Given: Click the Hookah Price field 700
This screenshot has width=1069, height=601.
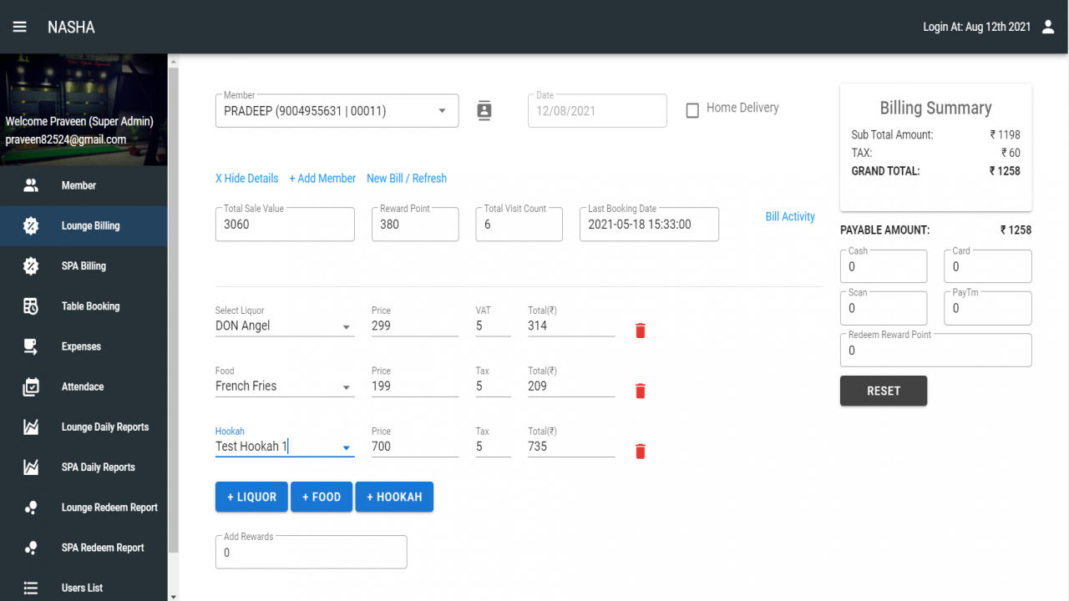Looking at the screenshot, I should coord(415,447).
